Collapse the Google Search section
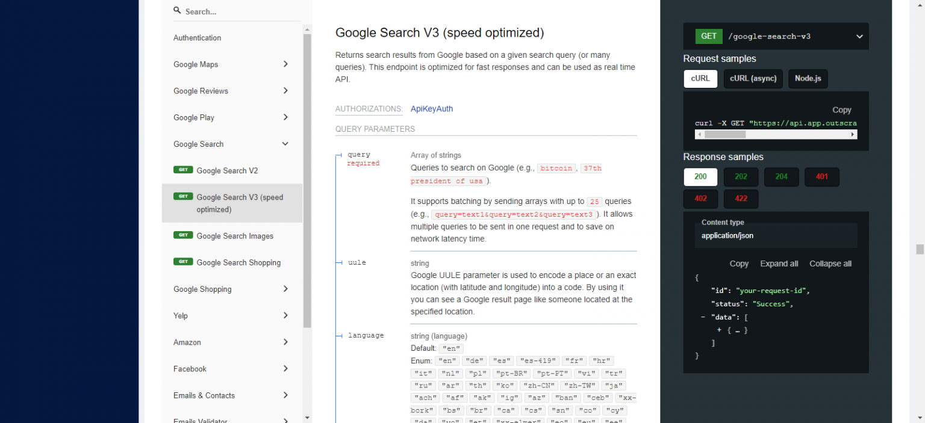925x423 pixels. pos(285,144)
